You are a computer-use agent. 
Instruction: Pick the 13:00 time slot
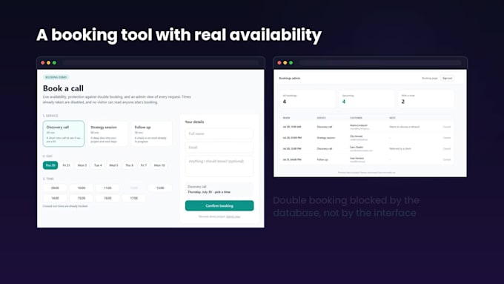pyautogui.click(x=160, y=188)
